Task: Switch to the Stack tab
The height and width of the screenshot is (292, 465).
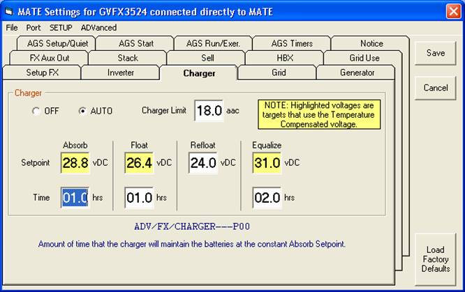Action: coord(128,58)
